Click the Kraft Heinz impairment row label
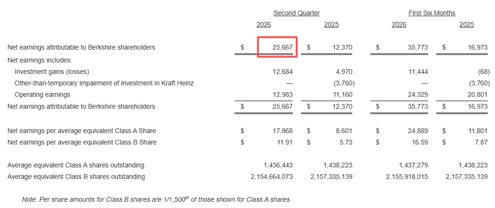 click(x=104, y=83)
